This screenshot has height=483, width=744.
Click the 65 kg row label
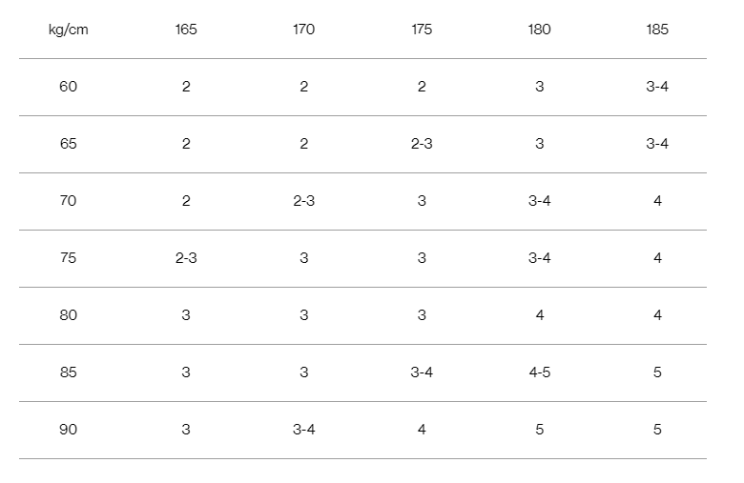pyautogui.click(x=68, y=144)
